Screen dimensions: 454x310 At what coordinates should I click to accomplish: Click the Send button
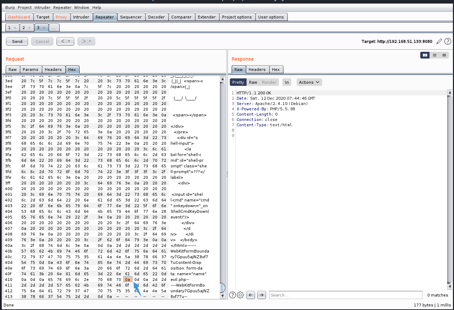(17, 41)
